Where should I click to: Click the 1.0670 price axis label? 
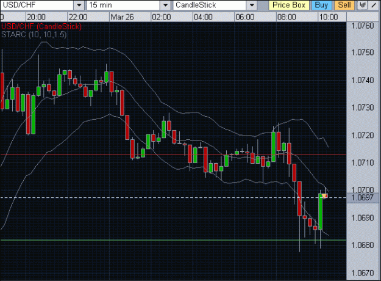point(363,273)
